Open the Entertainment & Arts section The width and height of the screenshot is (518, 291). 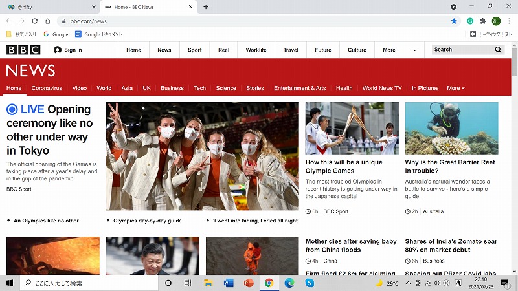point(300,88)
